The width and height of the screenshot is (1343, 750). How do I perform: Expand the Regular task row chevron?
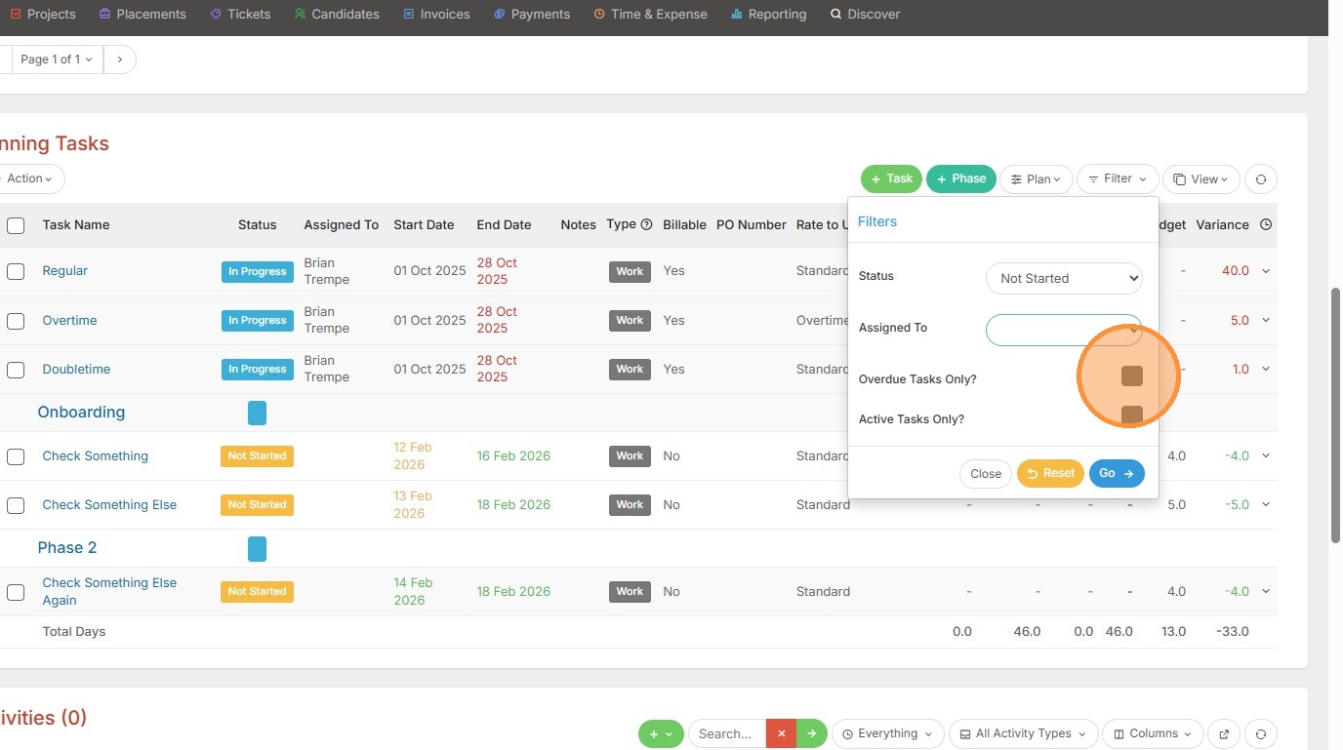[1266, 271]
